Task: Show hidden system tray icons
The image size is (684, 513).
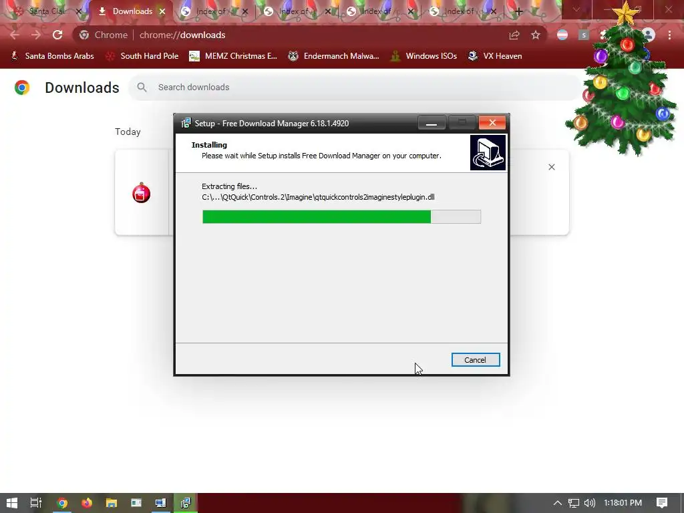Action: click(x=557, y=503)
